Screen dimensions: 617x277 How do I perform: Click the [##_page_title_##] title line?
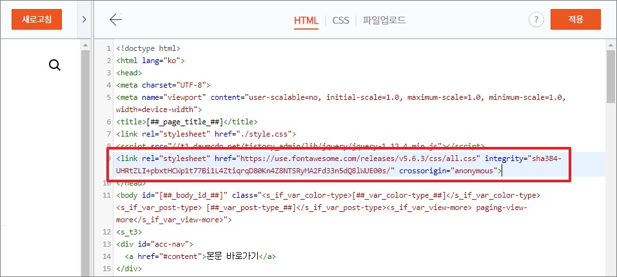(x=187, y=122)
